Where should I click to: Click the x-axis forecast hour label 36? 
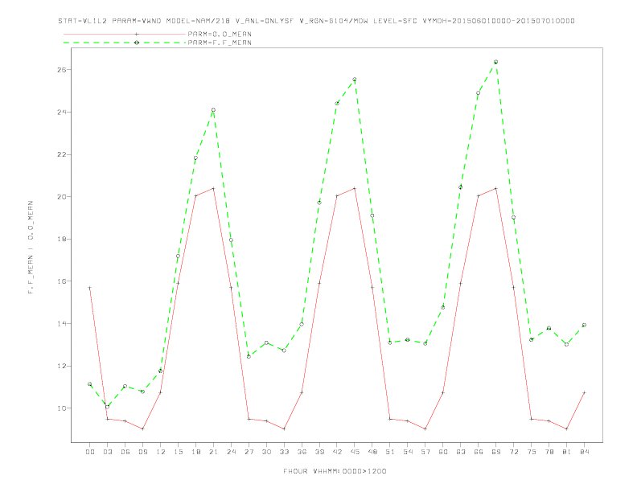[x=302, y=452]
